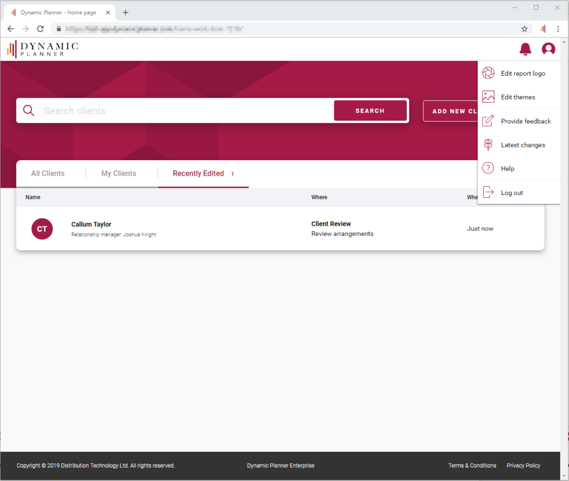Screen dimensions: 569x481
Task: Click the Provide feedback pencil icon
Action: pos(489,121)
